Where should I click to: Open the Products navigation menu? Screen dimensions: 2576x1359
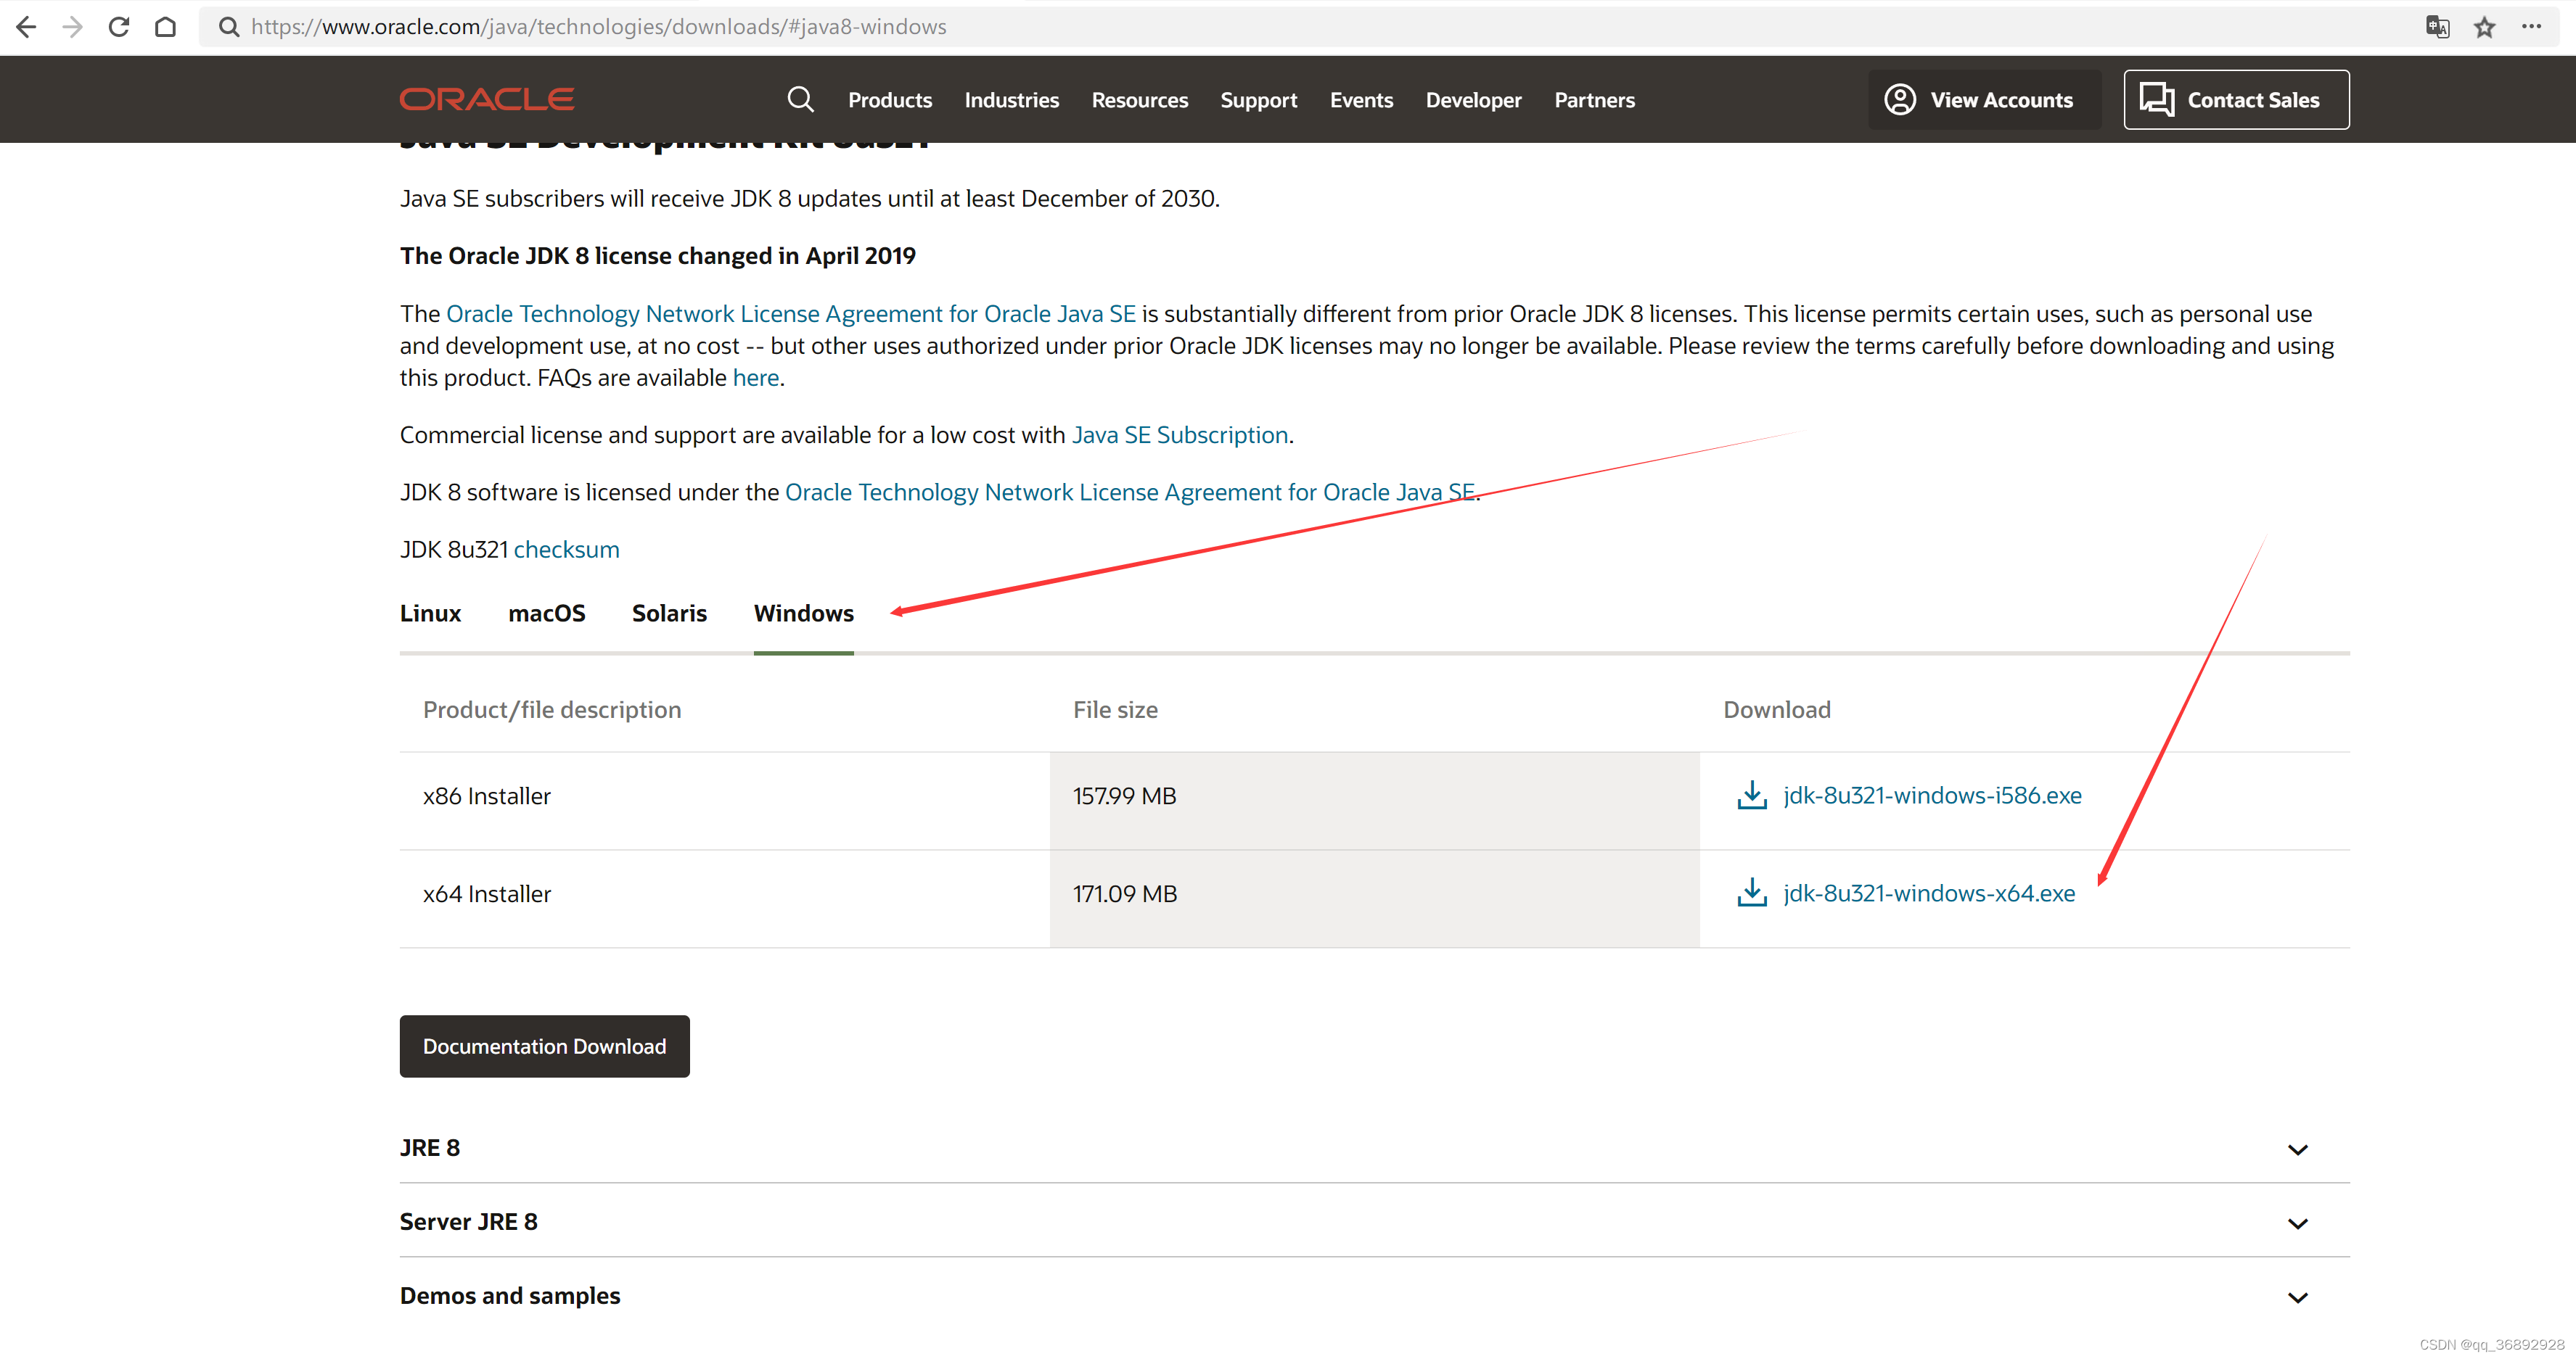click(x=889, y=100)
